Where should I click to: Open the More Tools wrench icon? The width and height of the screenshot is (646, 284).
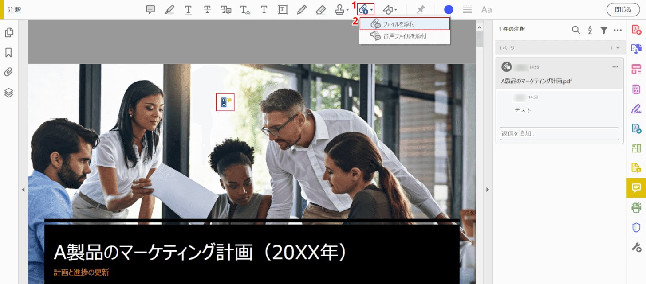[x=636, y=247]
